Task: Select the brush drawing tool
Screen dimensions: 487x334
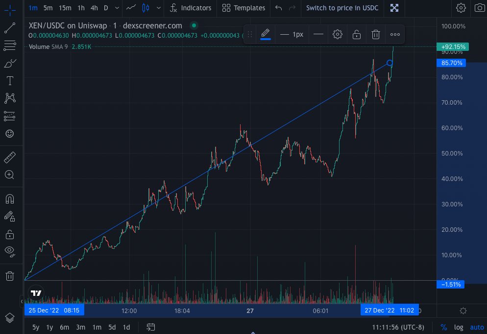Action: [x=10, y=63]
